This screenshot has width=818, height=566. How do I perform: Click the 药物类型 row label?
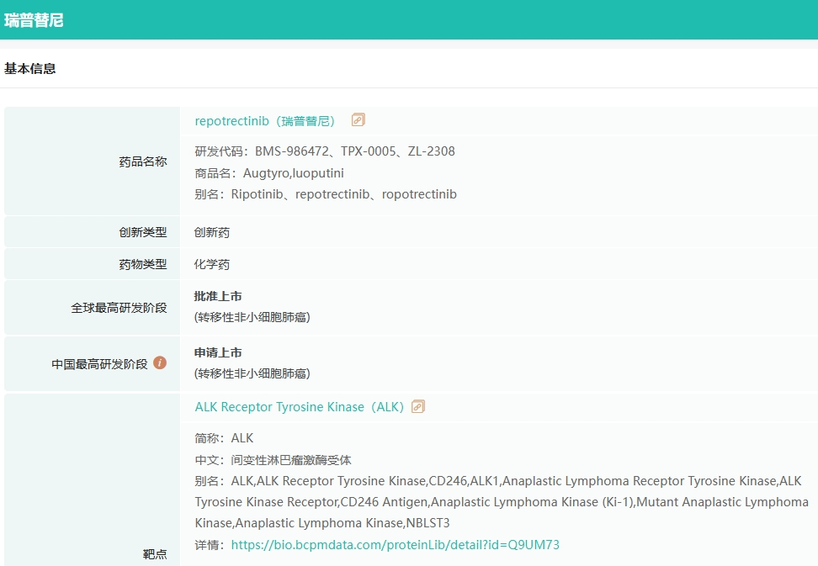143,264
